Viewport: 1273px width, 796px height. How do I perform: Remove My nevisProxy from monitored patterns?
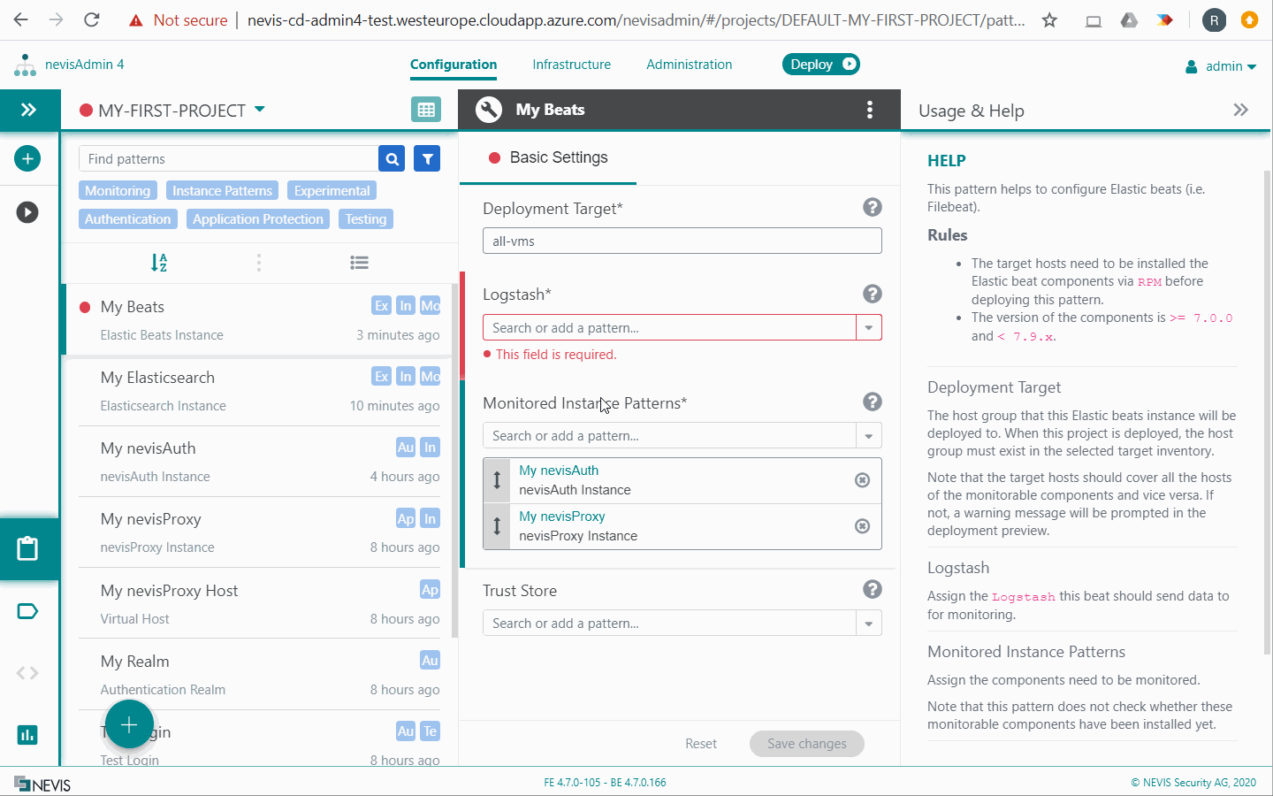(x=863, y=526)
